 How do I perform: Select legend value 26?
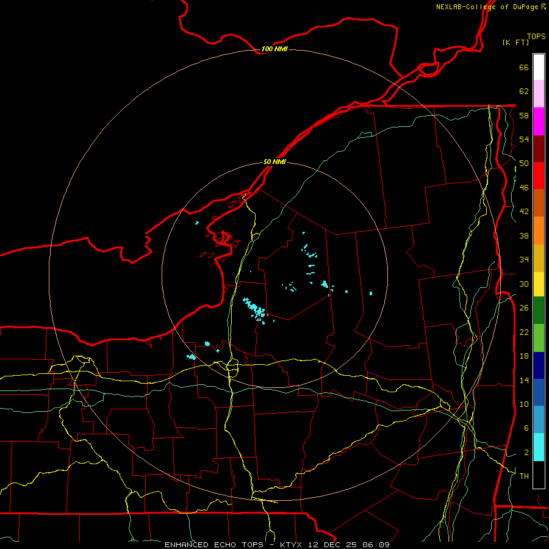pos(524,308)
